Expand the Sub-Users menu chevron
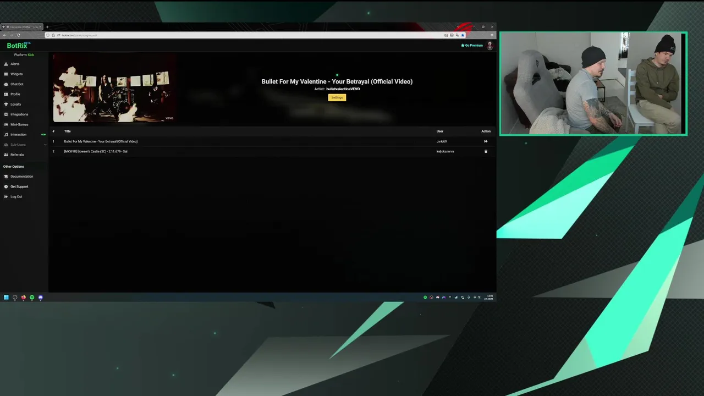Screen dimensions: 704x396 pos(45,145)
